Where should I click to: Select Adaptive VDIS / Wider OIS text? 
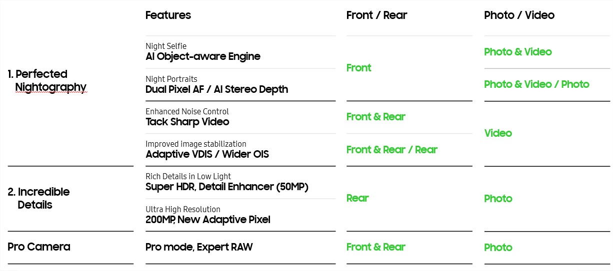tap(207, 154)
